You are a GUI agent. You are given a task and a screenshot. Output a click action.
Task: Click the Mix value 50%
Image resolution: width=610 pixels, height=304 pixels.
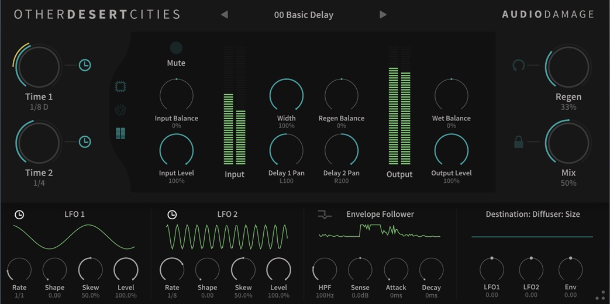568,183
